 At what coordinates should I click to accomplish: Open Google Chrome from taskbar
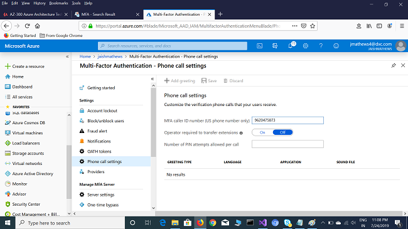pyautogui.click(x=213, y=223)
